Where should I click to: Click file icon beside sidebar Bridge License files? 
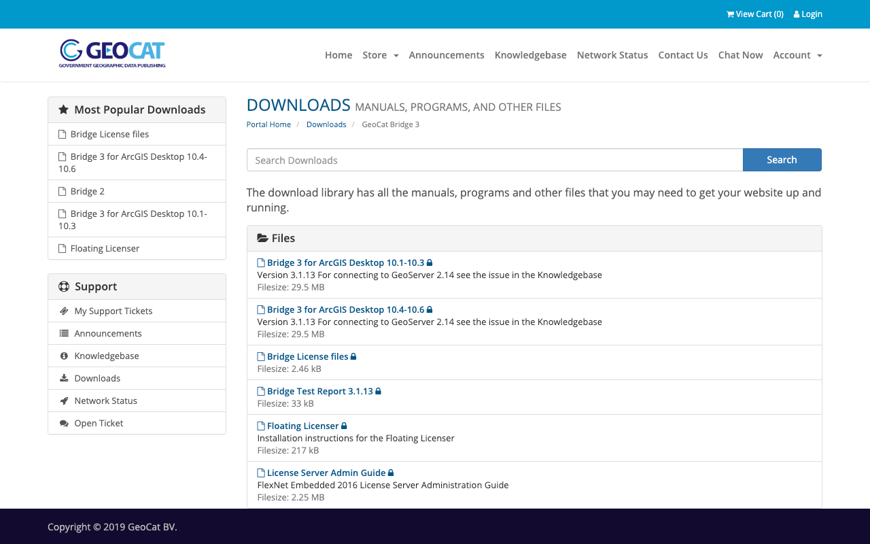(x=63, y=135)
